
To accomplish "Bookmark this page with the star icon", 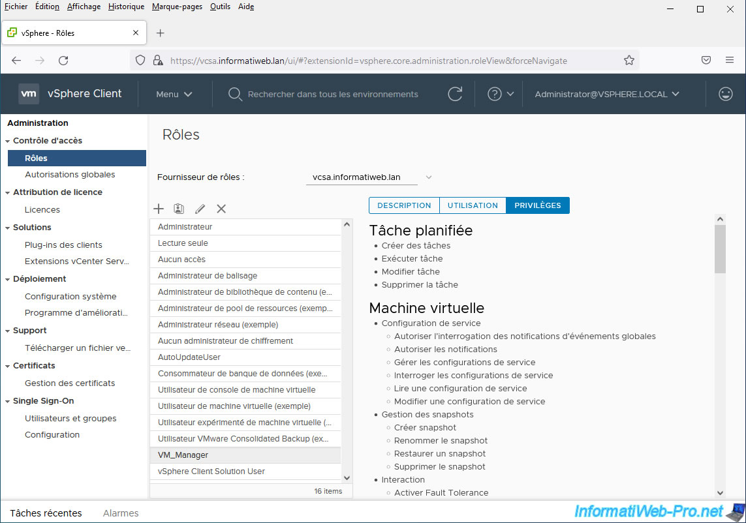I will click(x=629, y=61).
